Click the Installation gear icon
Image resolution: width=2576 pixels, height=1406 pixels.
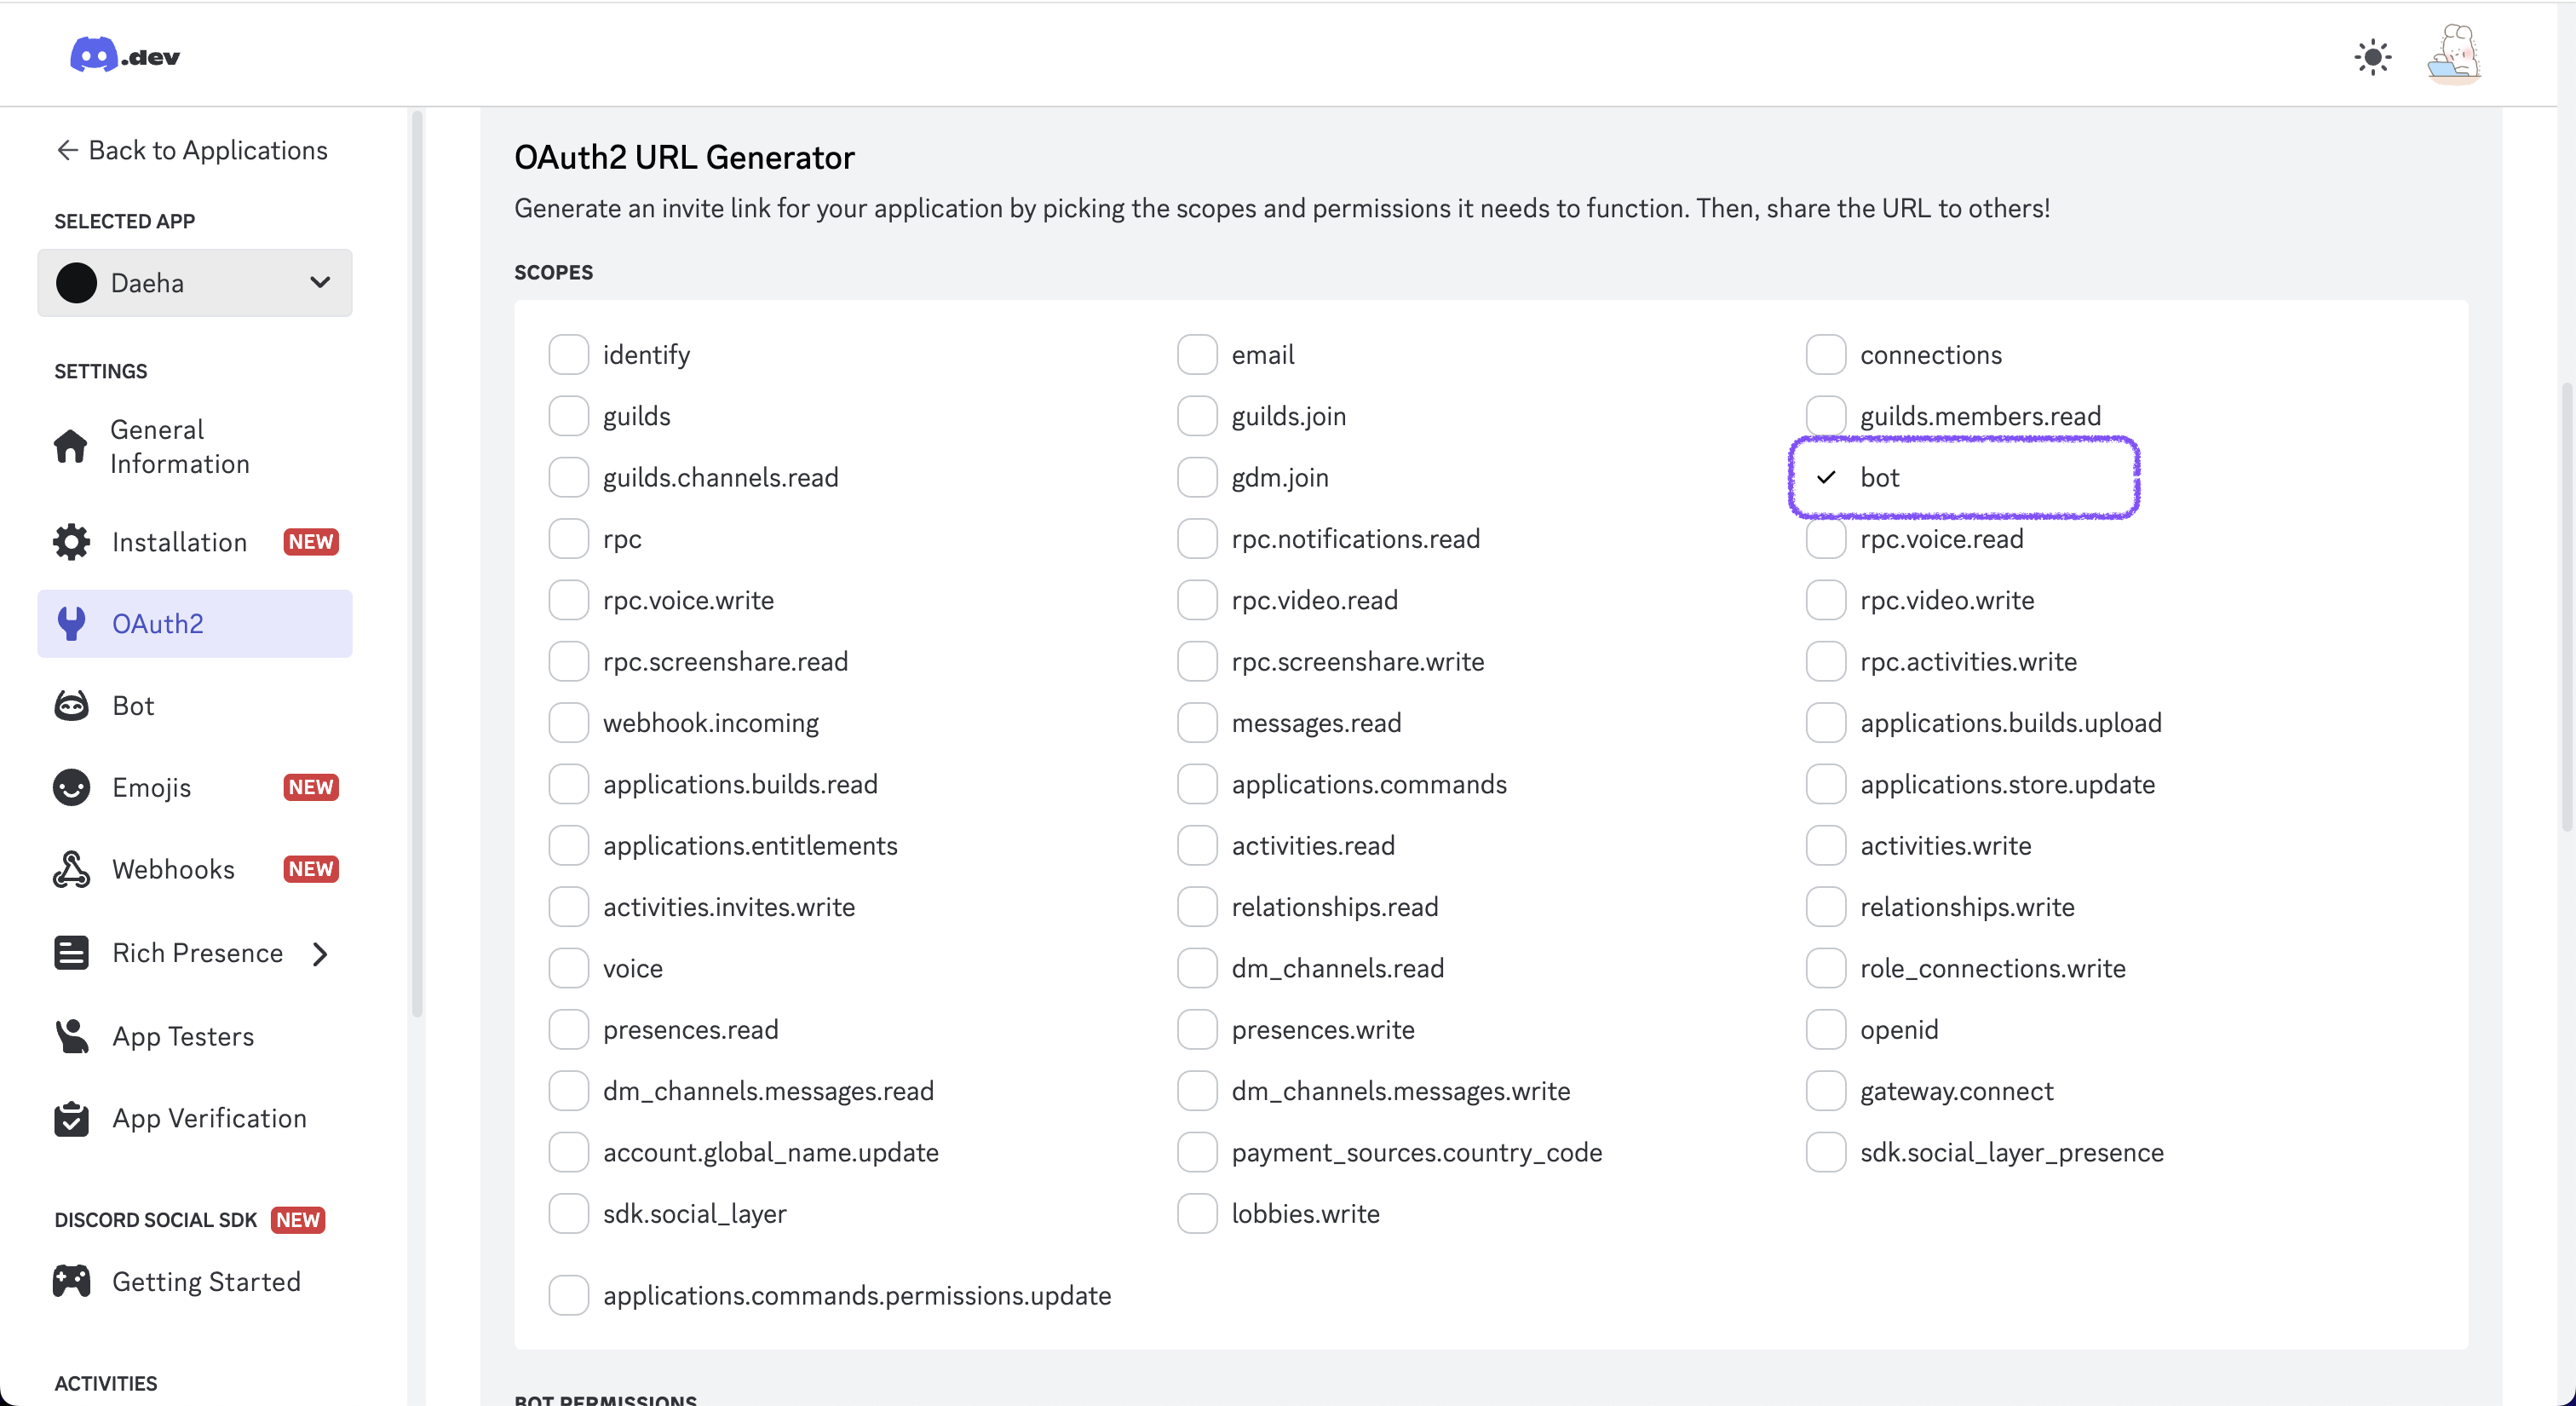(71, 542)
